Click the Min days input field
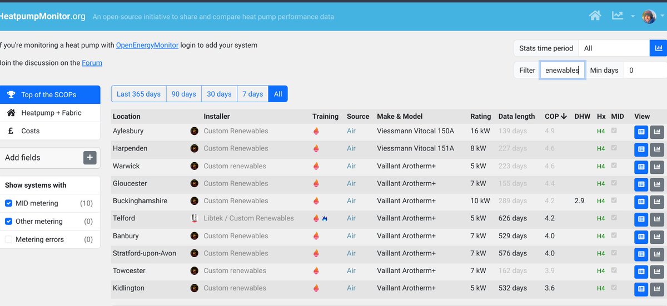667x306 pixels. coord(645,70)
